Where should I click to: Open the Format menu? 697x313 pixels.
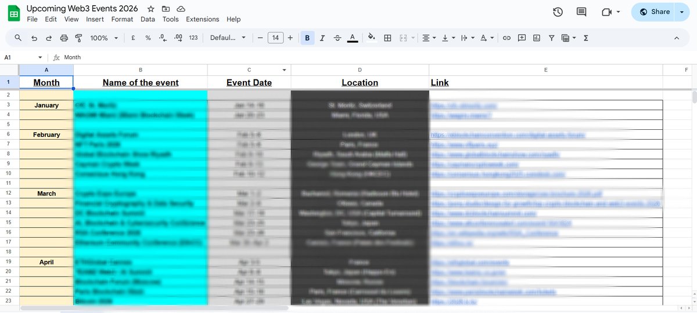tap(122, 19)
